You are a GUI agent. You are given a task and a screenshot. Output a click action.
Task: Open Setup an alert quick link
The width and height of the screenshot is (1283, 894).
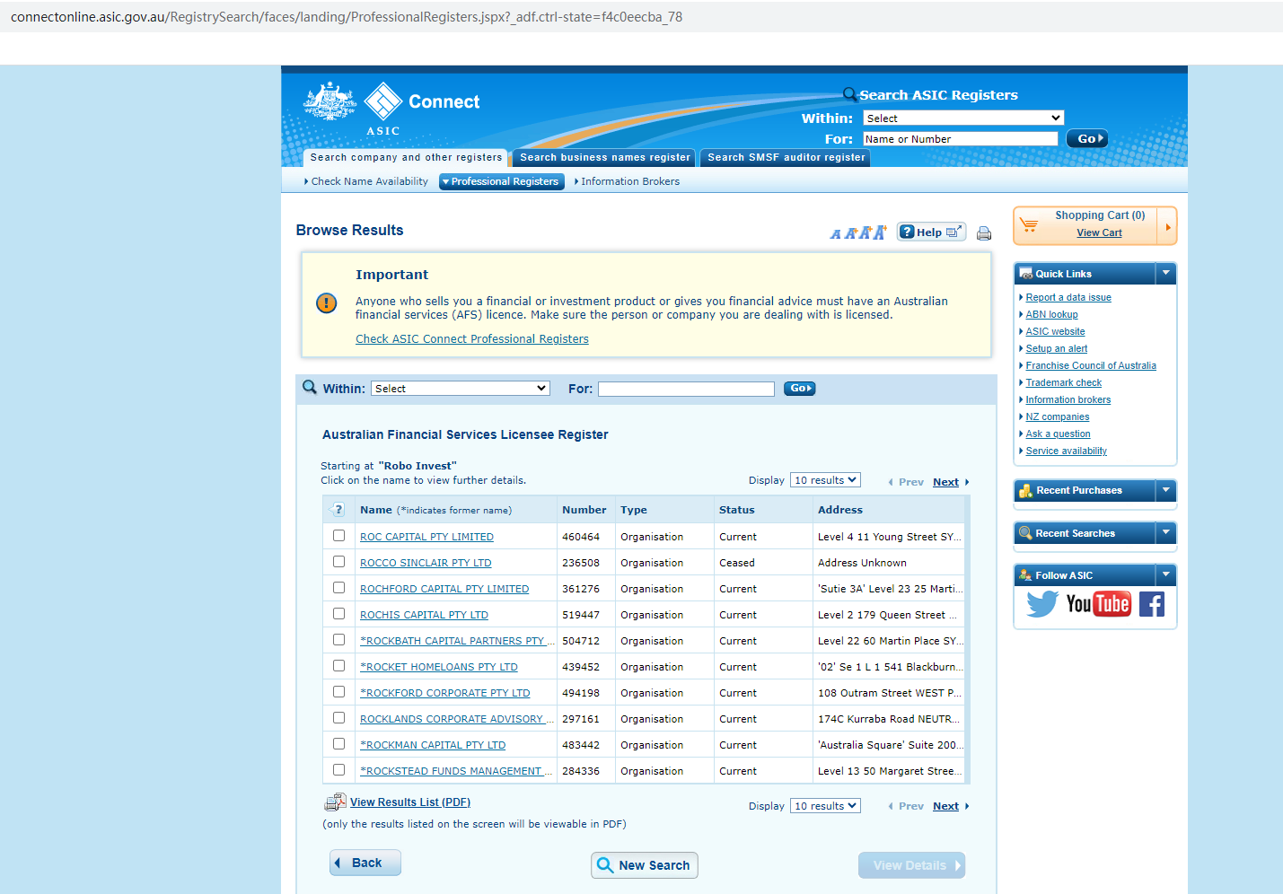[x=1057, y=349]
